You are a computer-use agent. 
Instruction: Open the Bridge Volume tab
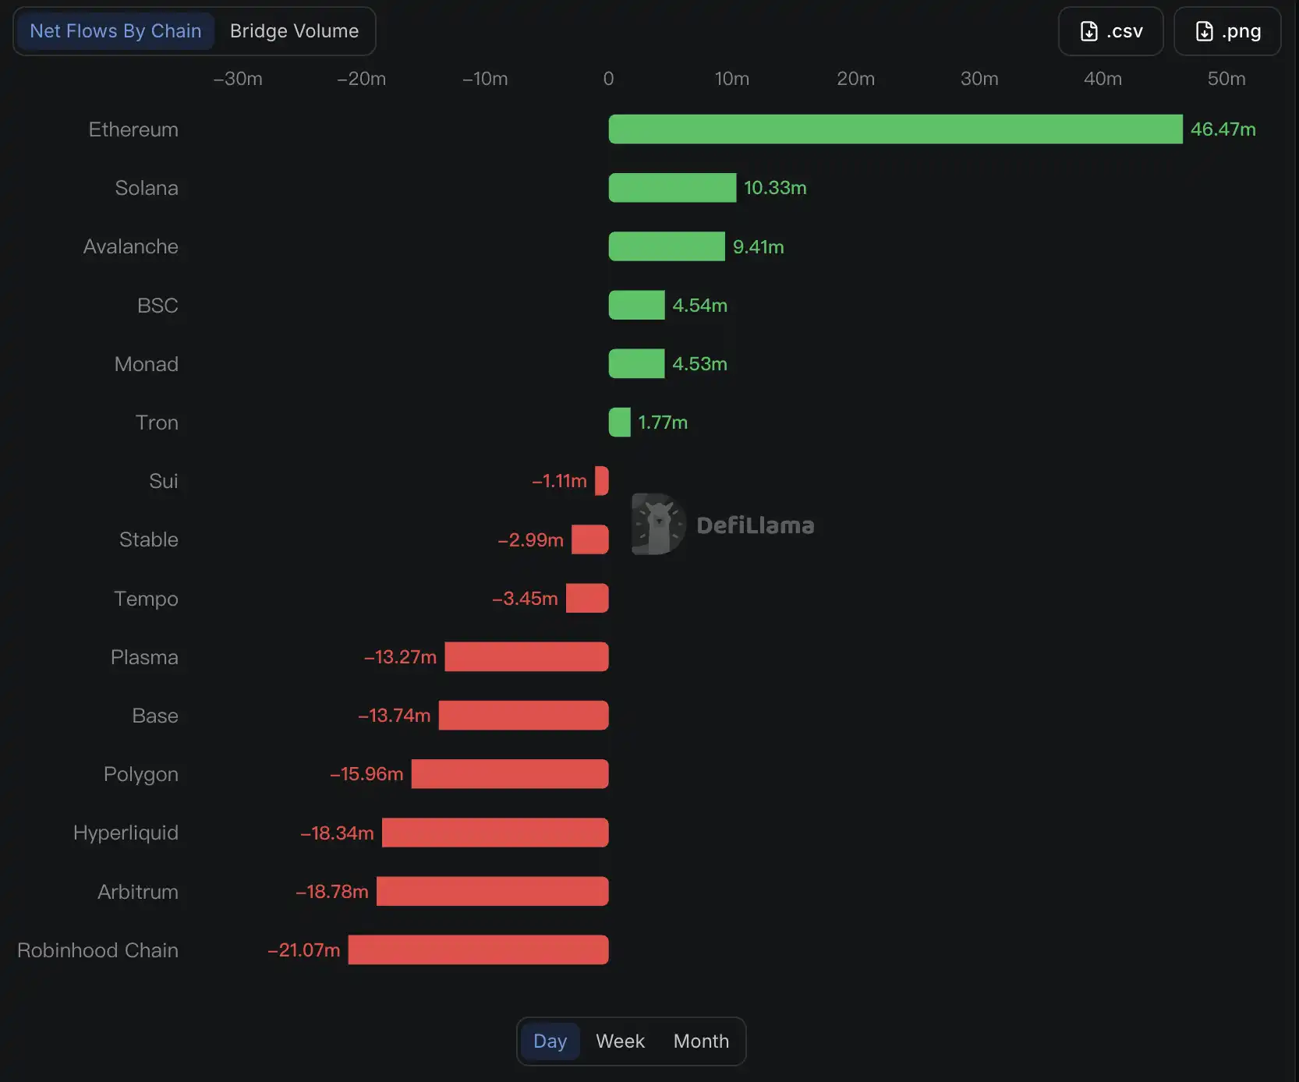[x=294, y=31]
